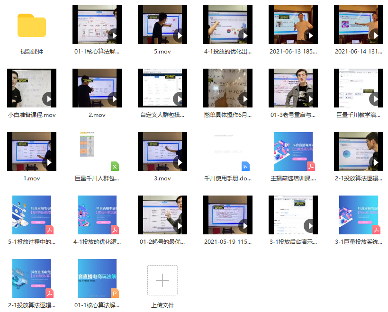
Task: Play the 小白准备课程.mov video
Action: (32, 88)
